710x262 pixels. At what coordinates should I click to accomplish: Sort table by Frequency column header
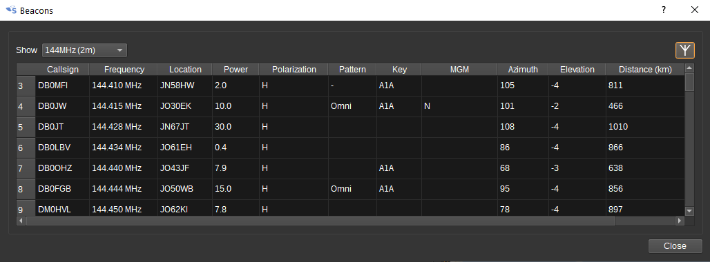click(124, 70)
